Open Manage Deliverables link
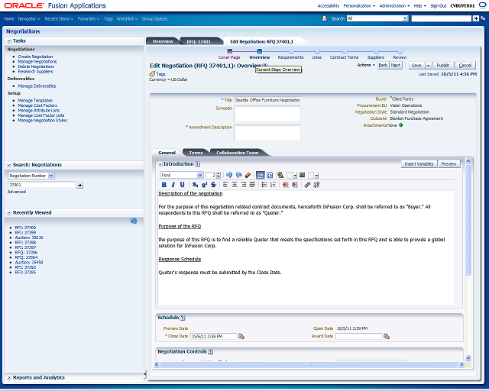This screenshot has height=391, width=489. (x=37, y=86)
